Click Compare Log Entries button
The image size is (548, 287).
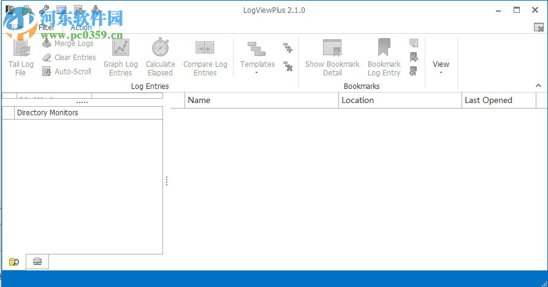(x=205, y=58)
